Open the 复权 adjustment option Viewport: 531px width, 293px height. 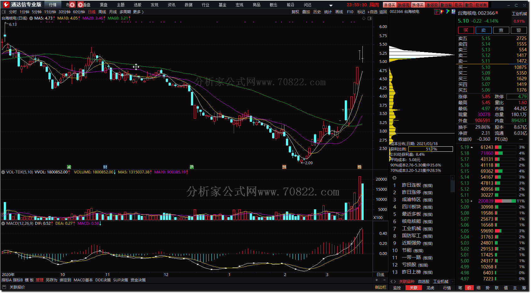tap(295, 12)
